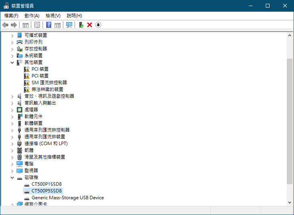Toggle the console tree pane toolbar icon
The width and height of the screenshot is (294, 215).
coord(25,25)
